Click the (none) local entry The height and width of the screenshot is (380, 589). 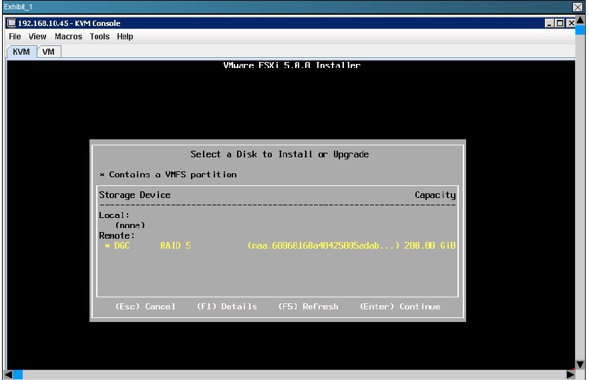click(130, 225)
